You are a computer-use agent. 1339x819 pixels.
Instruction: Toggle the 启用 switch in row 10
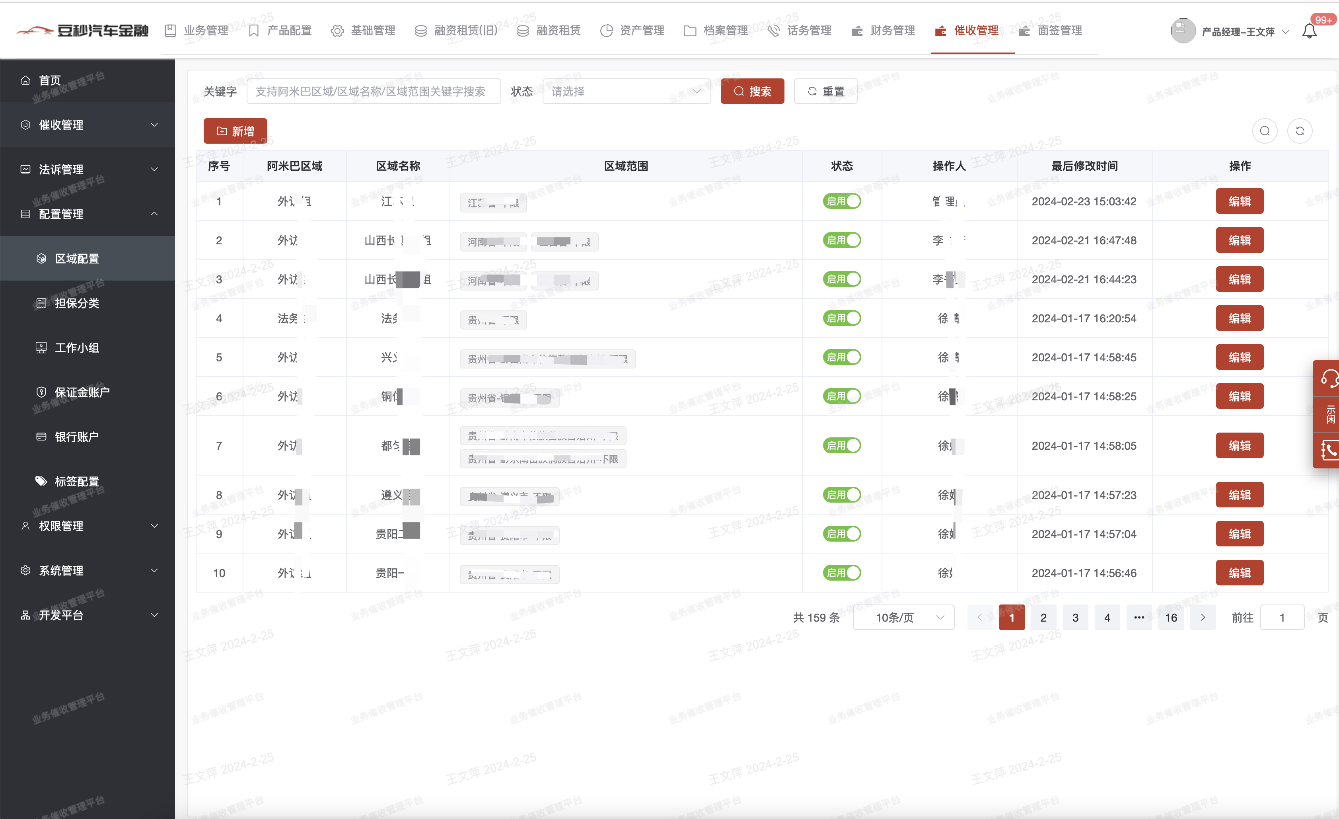(841, 573)
